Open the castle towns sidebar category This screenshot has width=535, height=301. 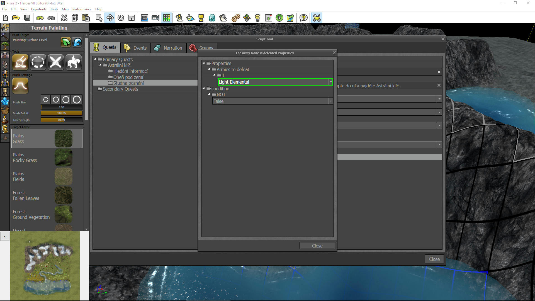[x=5, y=55]
